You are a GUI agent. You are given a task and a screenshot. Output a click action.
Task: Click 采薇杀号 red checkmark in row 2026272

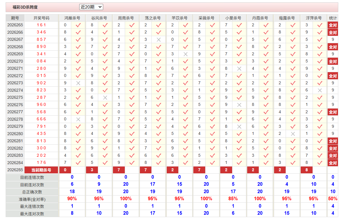212,76
